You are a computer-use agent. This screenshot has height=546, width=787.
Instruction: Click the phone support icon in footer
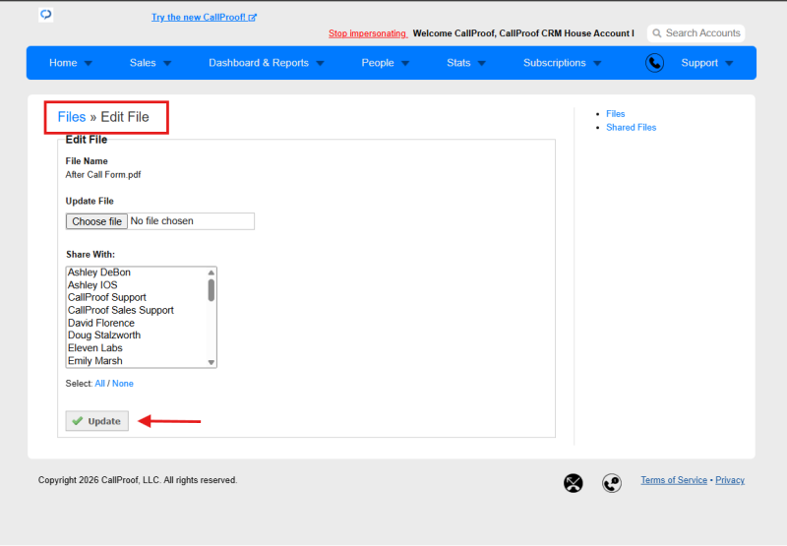[612, 483]
